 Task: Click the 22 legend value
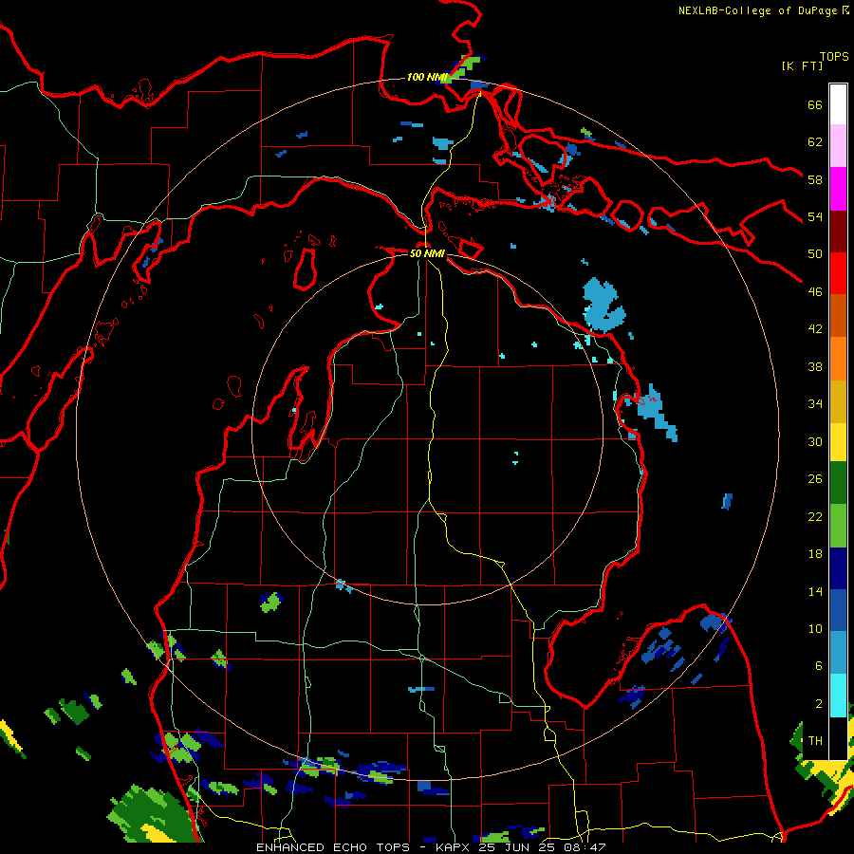tap(815, 516)
